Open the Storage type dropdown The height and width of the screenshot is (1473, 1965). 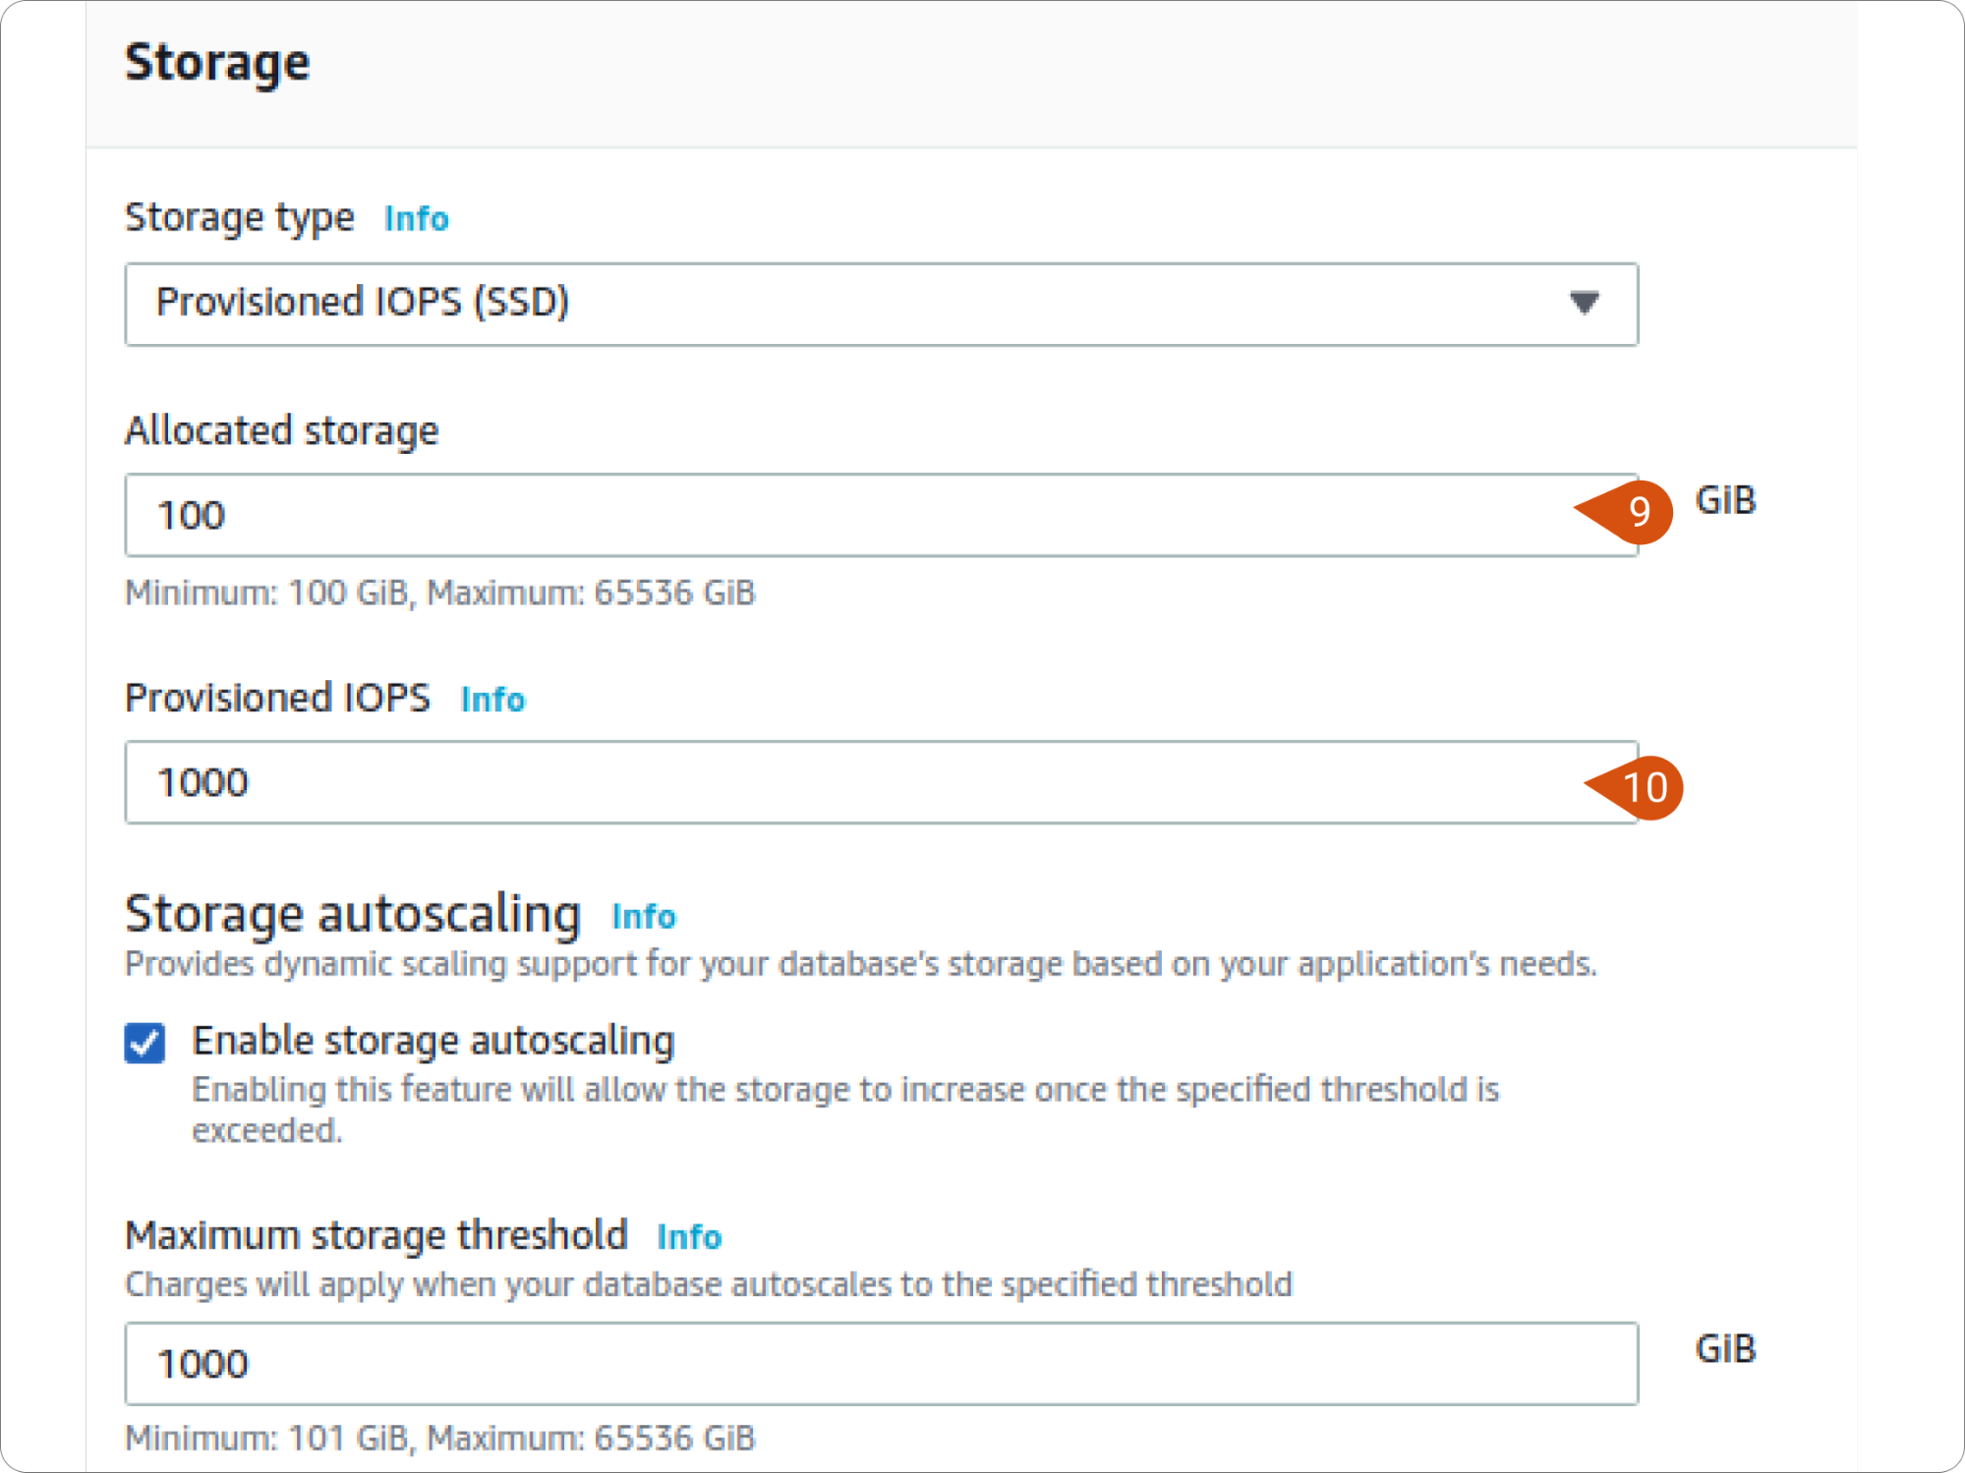pos(880,305)
